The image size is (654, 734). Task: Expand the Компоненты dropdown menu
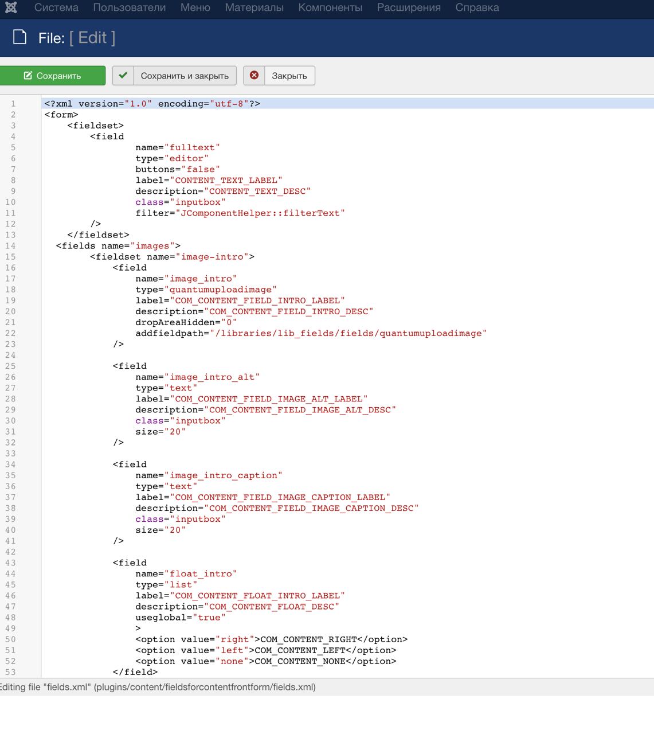tap(330, 7)
